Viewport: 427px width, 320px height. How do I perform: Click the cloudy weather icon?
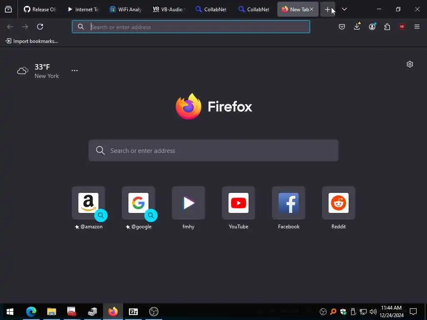pyautogui.click(x=23, y=71)
